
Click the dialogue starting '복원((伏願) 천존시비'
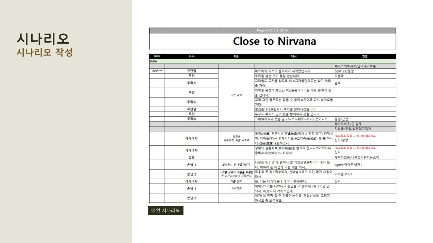point(294,138)
